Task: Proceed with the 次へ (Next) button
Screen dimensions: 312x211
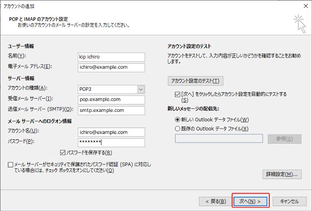Action: 251,201
